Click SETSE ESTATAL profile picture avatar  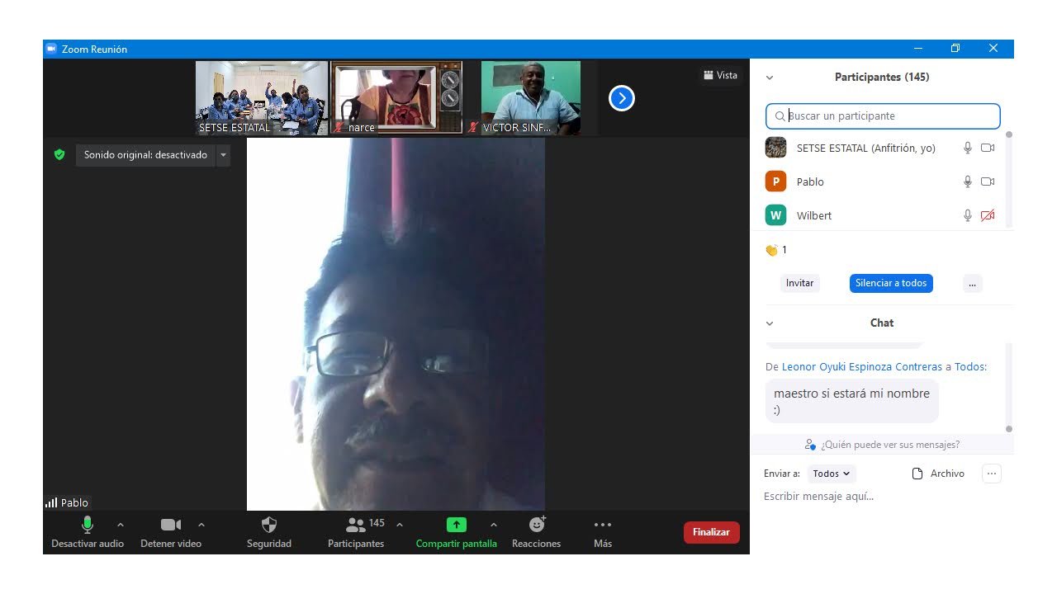(x=775, y=148)
